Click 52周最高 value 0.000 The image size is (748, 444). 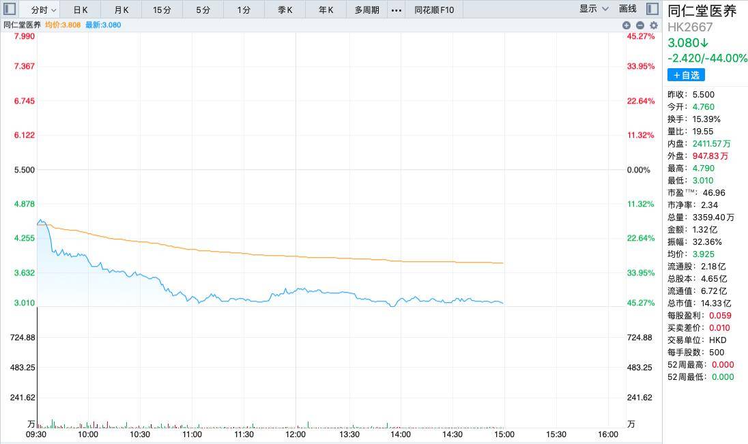(723, 365)
